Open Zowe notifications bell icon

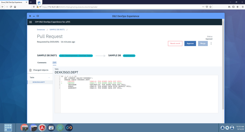coord(223,128)
